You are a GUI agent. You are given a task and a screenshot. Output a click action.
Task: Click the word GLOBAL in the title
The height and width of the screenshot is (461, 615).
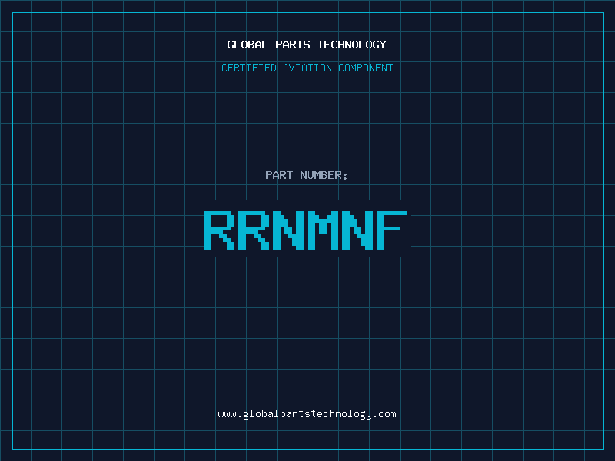tap(248, 45)
